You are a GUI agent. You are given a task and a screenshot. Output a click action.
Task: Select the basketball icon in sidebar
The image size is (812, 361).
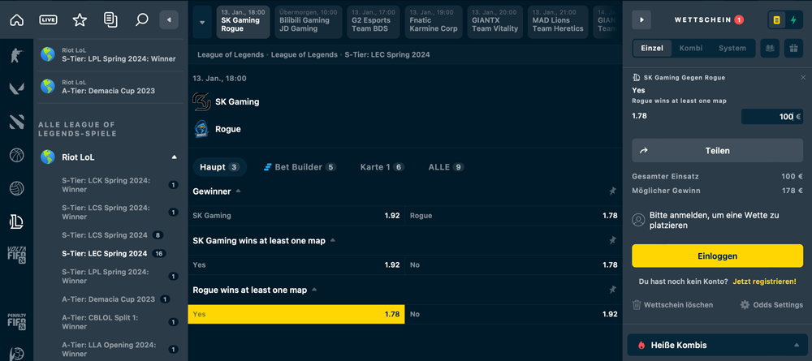coord(16,155)
